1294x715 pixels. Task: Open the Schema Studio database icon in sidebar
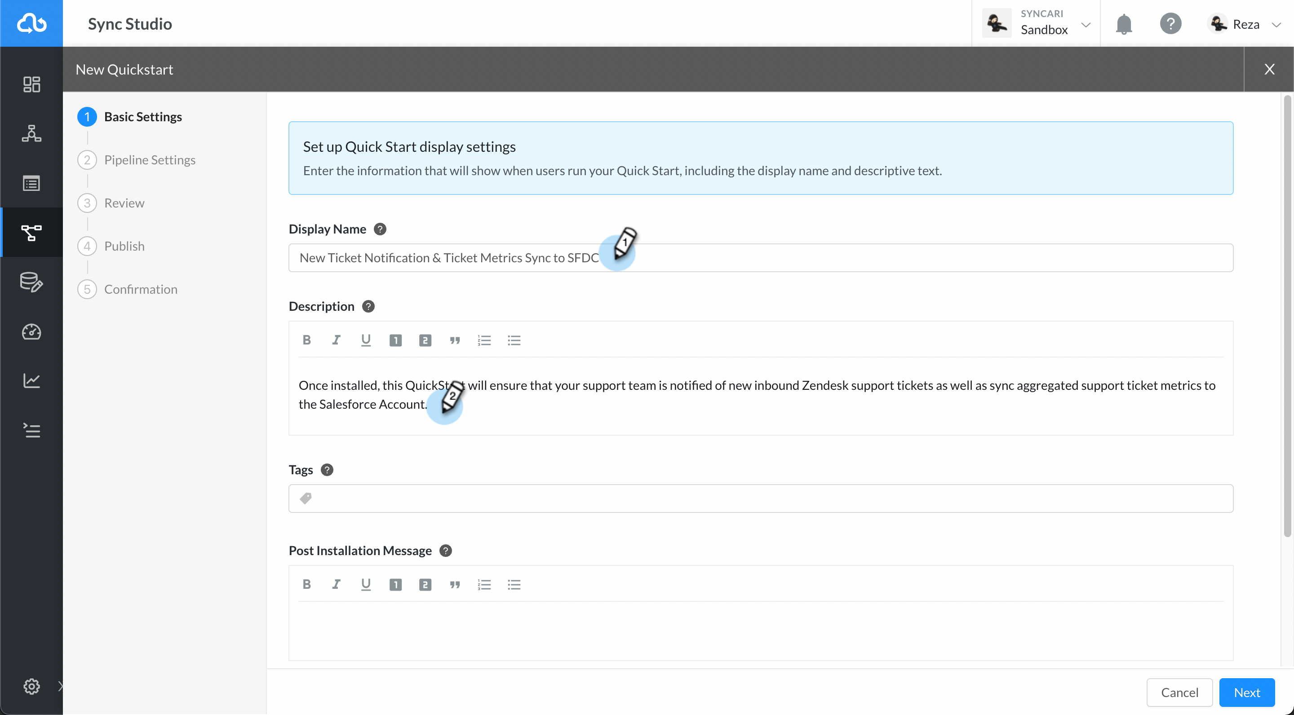(x=31, y=282)
